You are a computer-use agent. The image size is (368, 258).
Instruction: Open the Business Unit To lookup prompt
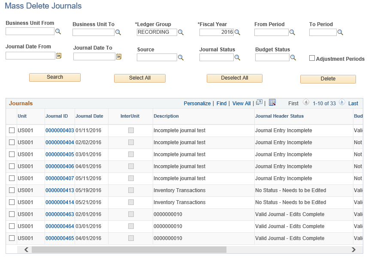(118, 32)
